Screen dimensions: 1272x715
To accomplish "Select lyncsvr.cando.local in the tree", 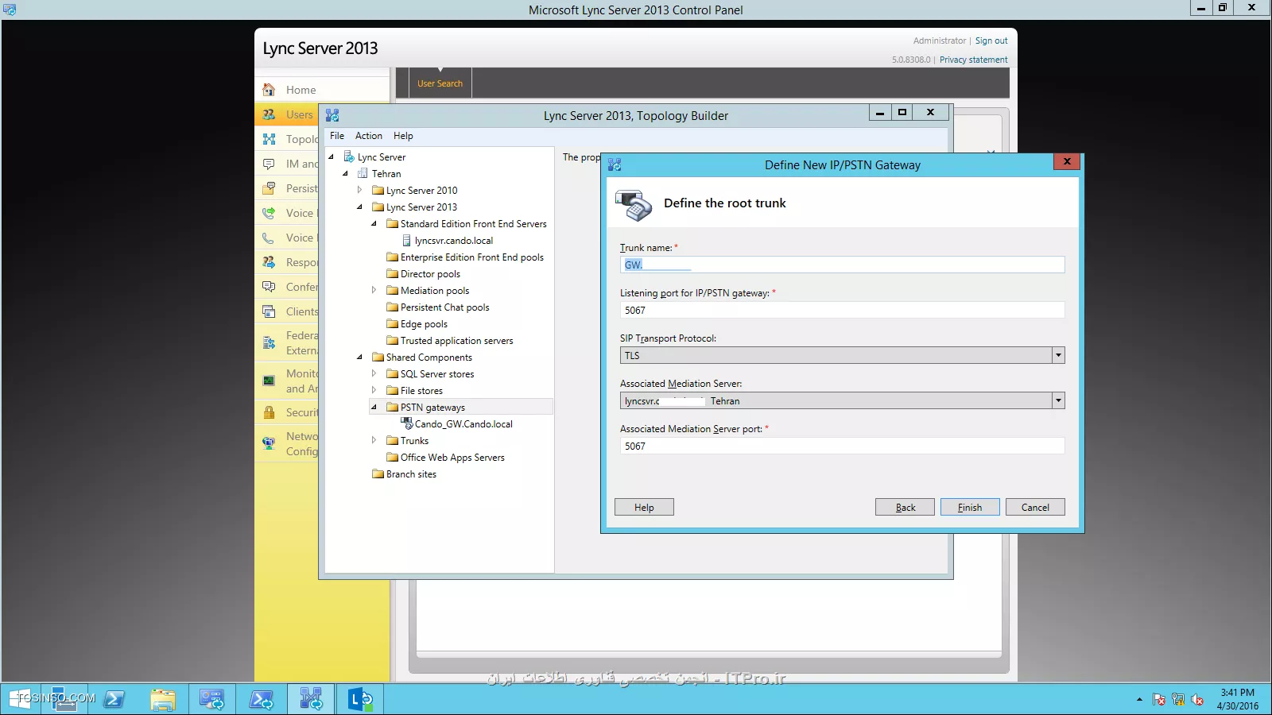I will pos(453,241).
